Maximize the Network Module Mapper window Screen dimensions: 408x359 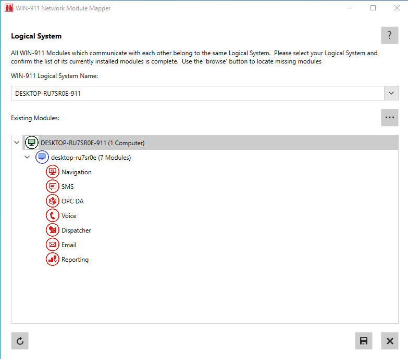click(x=373, y=8)
